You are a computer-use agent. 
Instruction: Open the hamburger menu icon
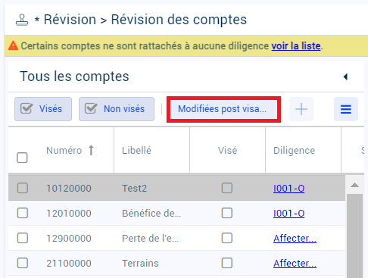pos(346,109)
